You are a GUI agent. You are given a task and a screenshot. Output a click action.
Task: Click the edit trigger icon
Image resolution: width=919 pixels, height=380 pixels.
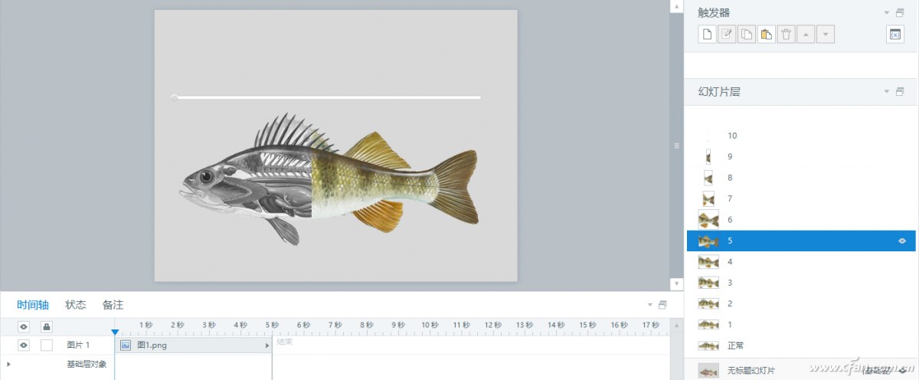coord(727,34)
